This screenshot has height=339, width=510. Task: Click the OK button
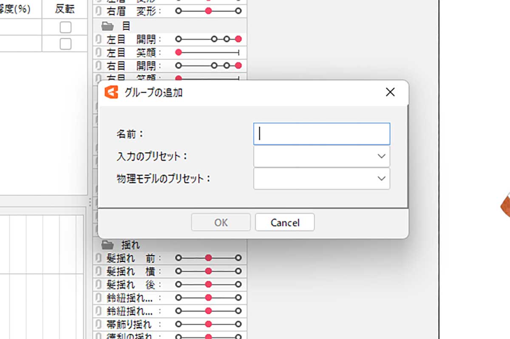(221, 222)
